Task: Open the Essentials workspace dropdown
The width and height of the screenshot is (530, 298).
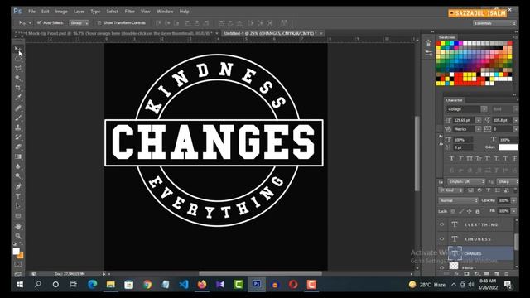Action: [x=494, y=23]
